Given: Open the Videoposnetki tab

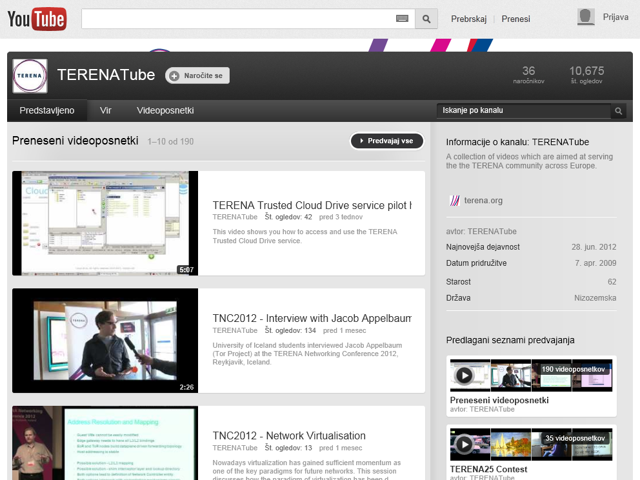Looking at the screenshot, I should coord(165,110).
